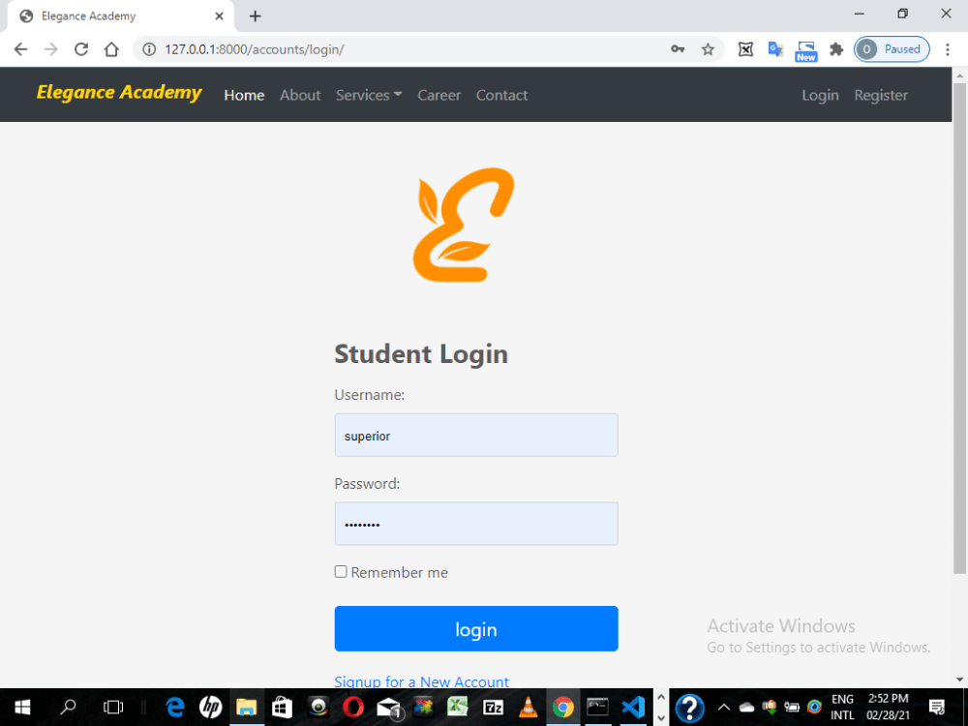Open the extension marked New in toolbar
This screenshot has height=726, width=968.
click(805, 49)
